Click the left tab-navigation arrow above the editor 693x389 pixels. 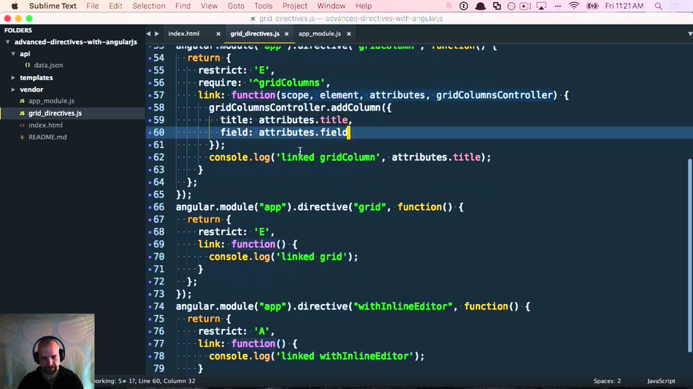(148, 33)
